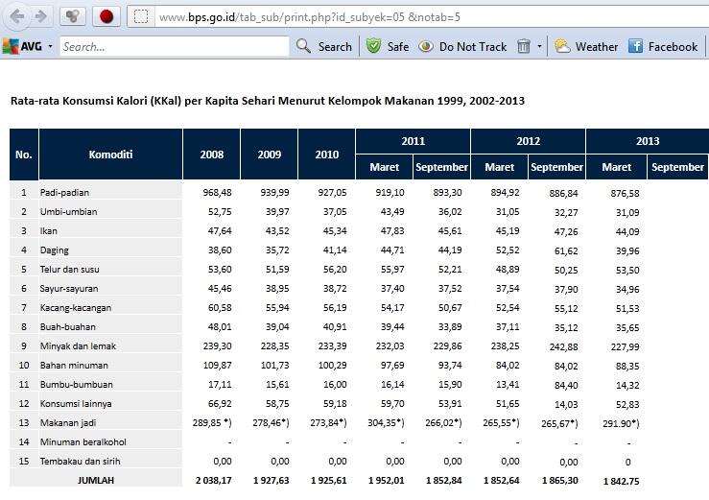Click the 2013 group header
This screenshot has height=500, width=709.
click(x=648, y=141)
